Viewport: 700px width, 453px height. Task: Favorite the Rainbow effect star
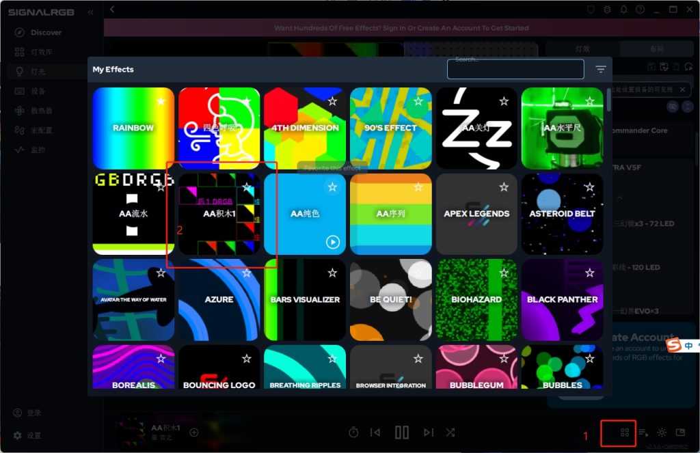161,101
